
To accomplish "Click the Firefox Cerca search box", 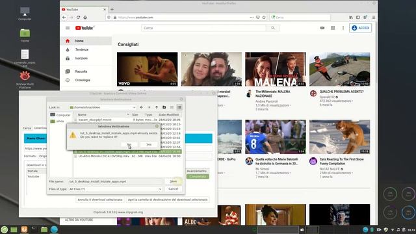I will [x=300, y=18].
